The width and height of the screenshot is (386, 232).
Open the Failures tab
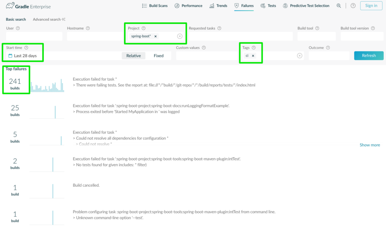click(244, 6)
